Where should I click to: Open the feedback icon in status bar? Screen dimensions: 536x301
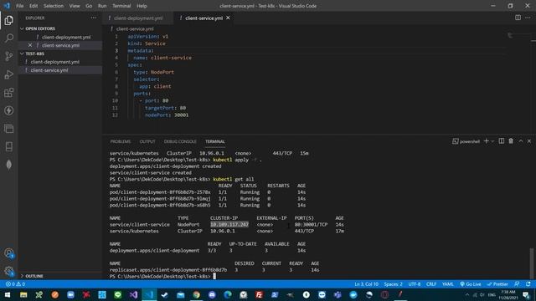click(517, 284)
